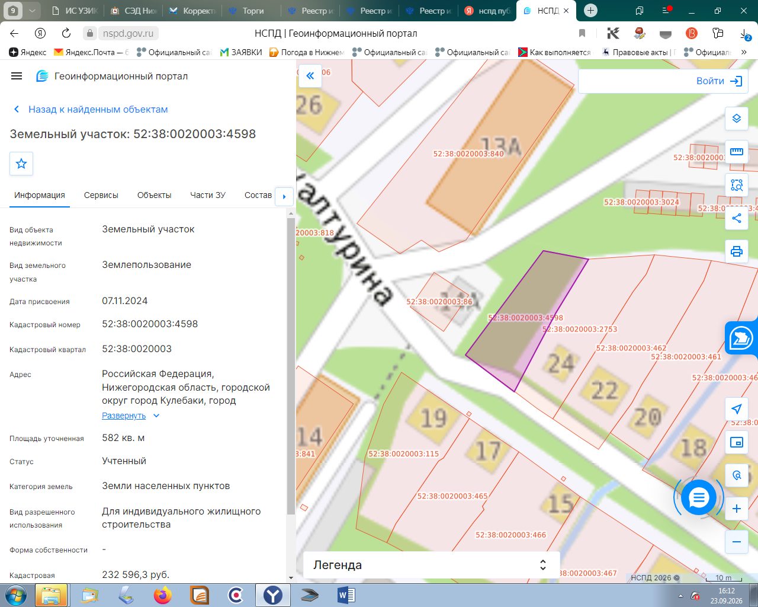Zoom out the map with minus button

[x=737, y=542]
